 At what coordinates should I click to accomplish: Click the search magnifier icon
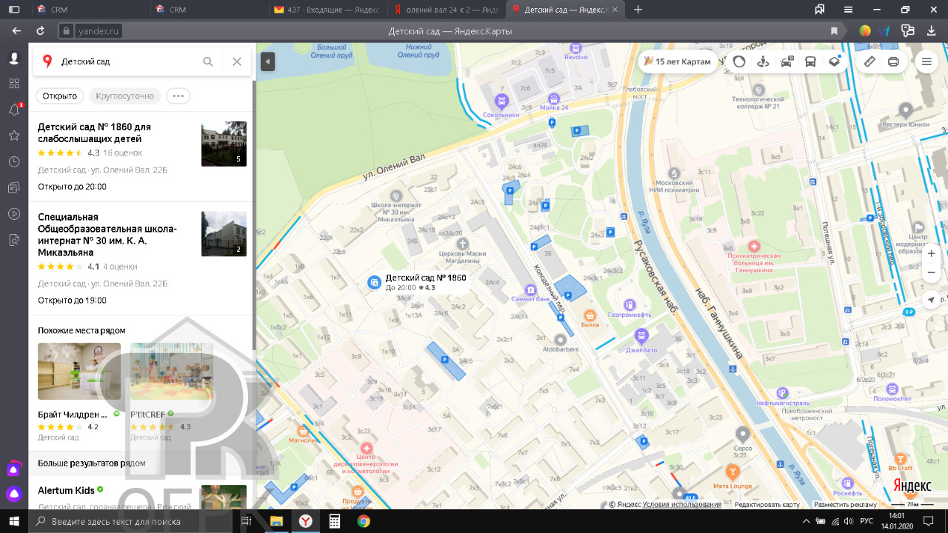(x=208, y=61)
